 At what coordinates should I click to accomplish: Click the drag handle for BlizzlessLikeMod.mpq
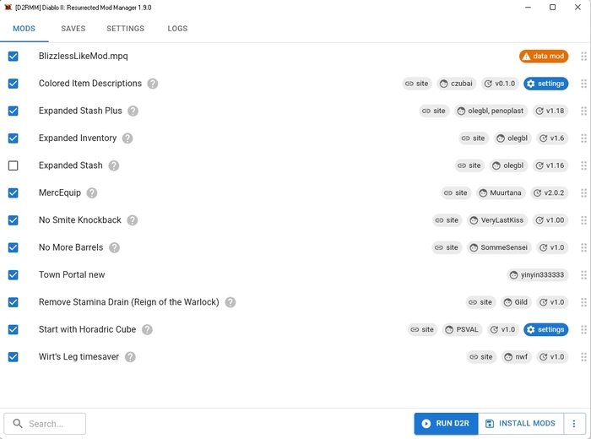pyautogui.click(x=583, y=57)
